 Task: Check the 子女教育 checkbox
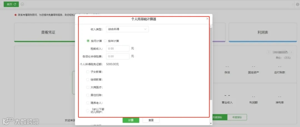coord(87,72)
